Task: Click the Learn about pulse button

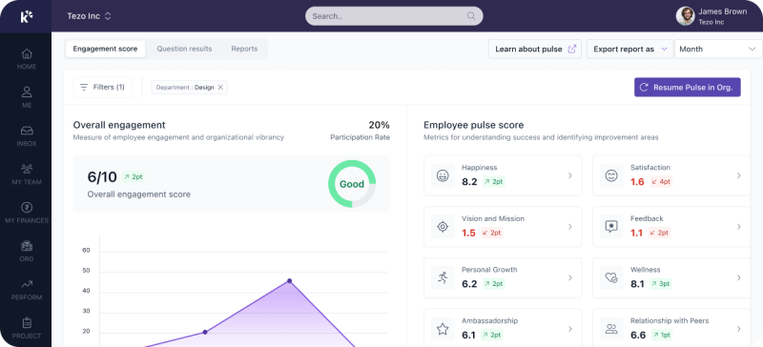Action: tap(535, 49)
